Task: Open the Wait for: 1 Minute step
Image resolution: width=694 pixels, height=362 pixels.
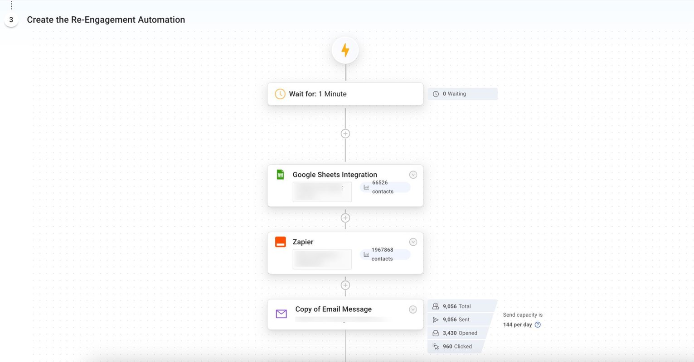Action: pos(345,94)
